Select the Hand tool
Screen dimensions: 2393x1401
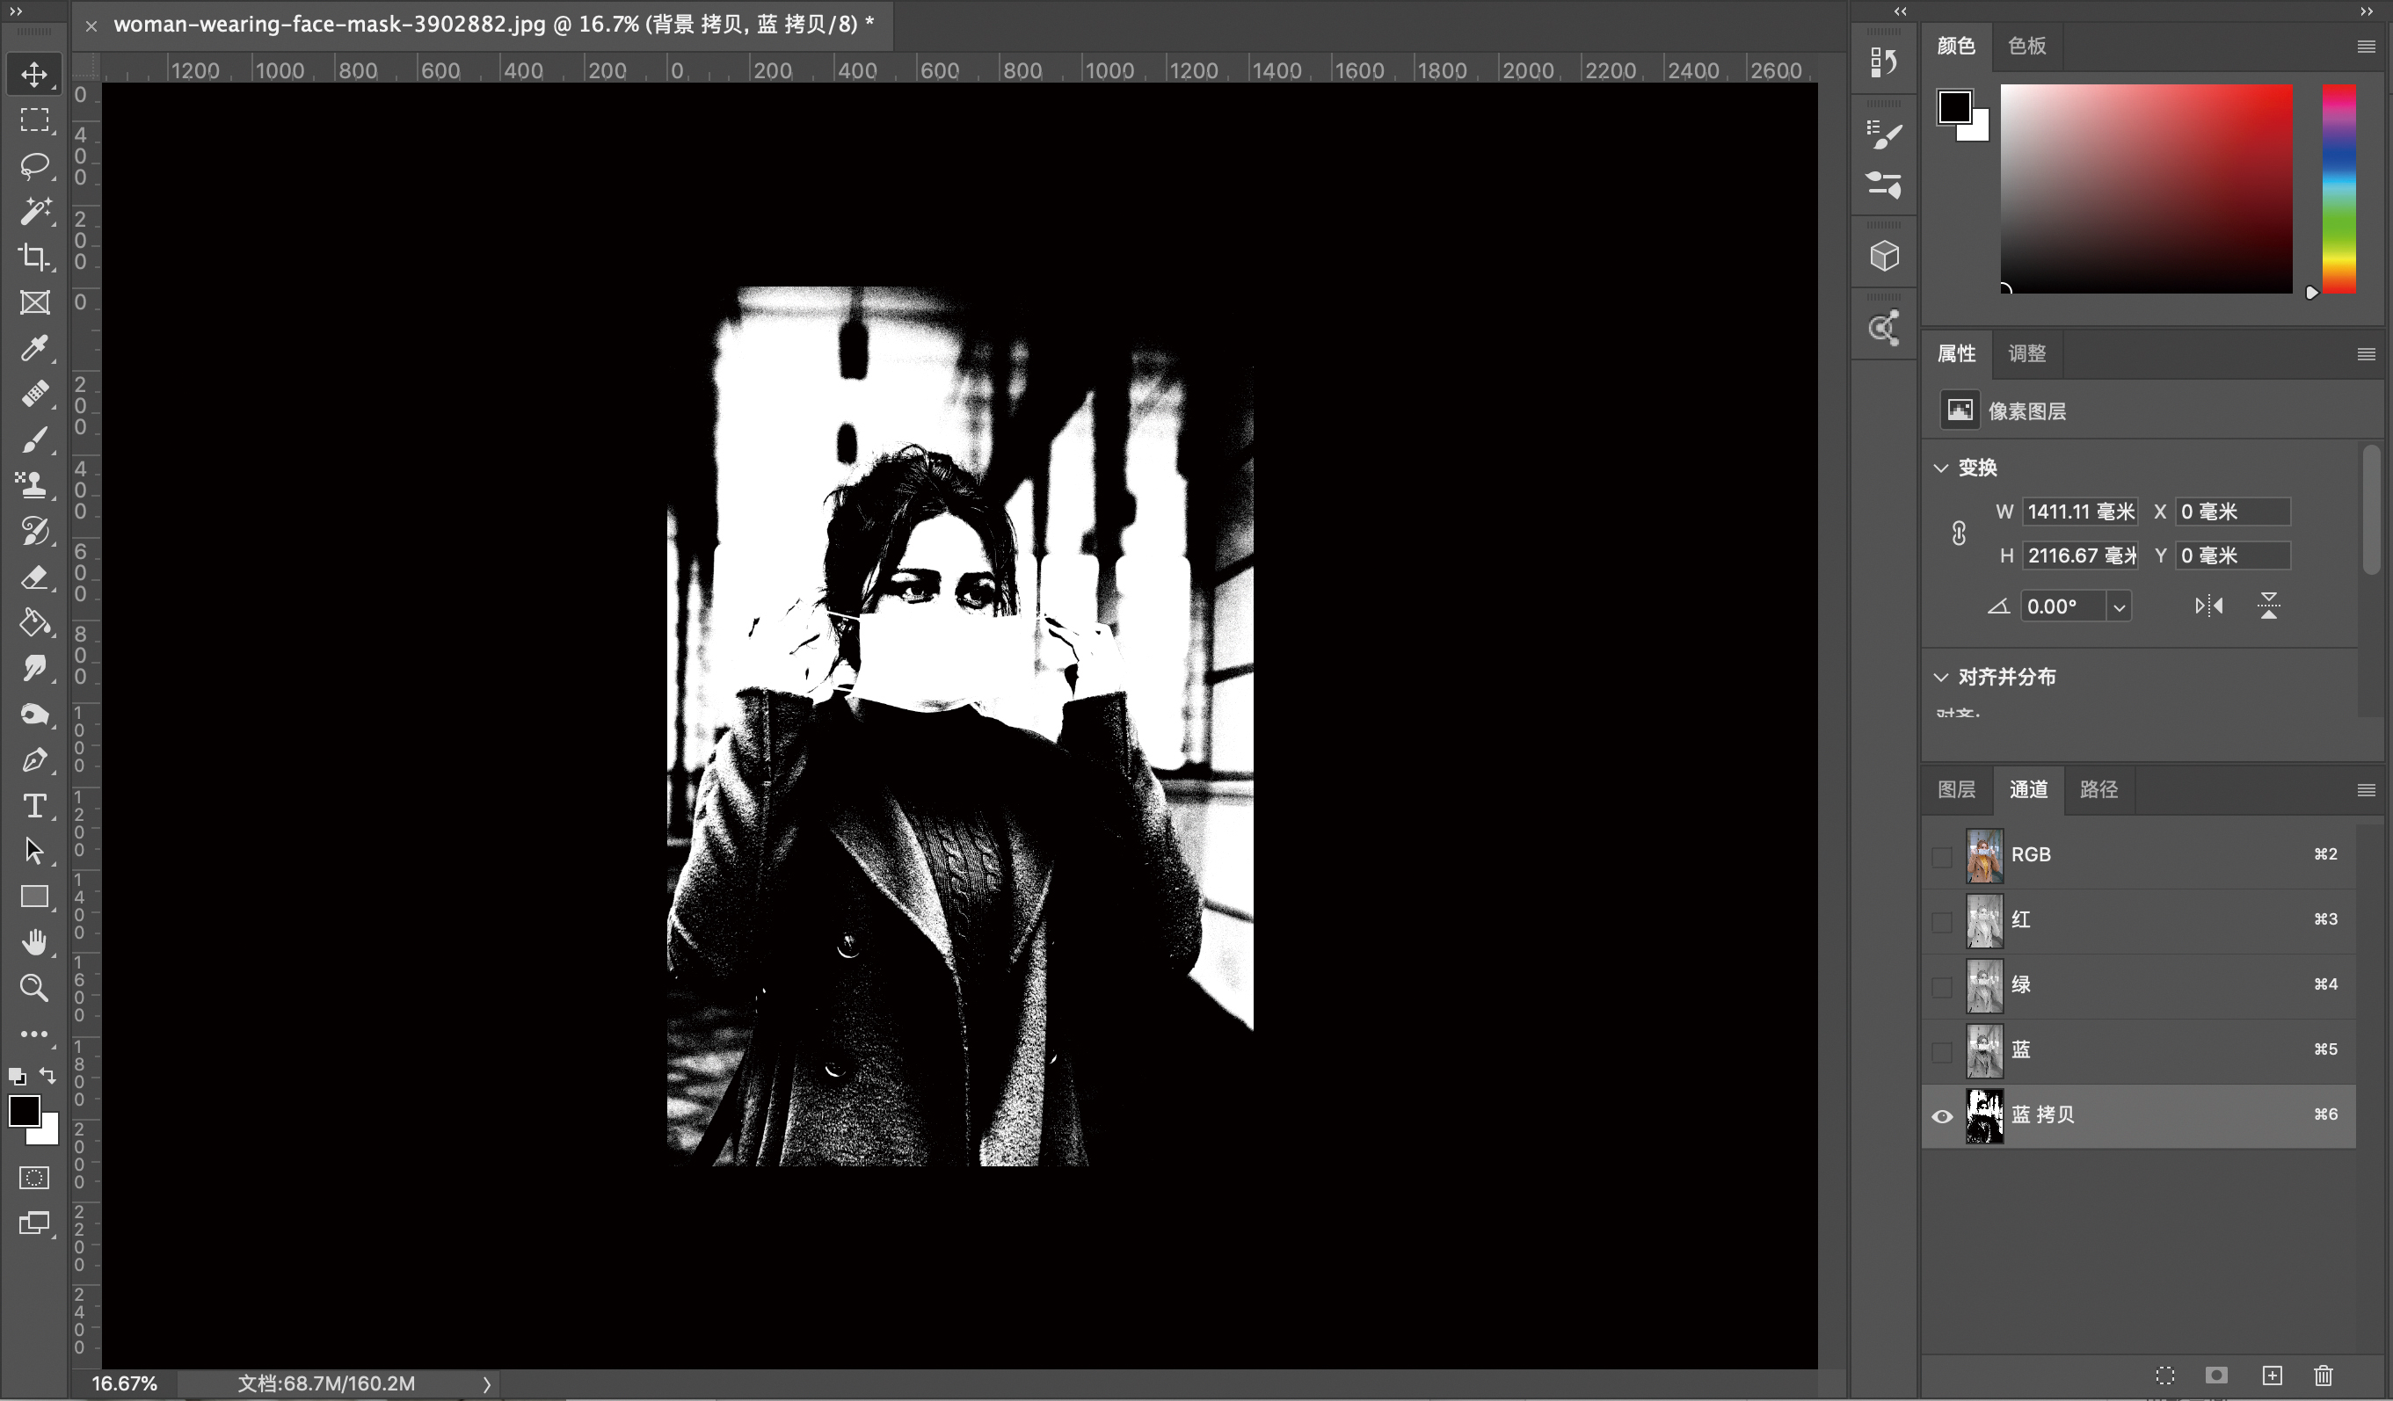[35, 942]
